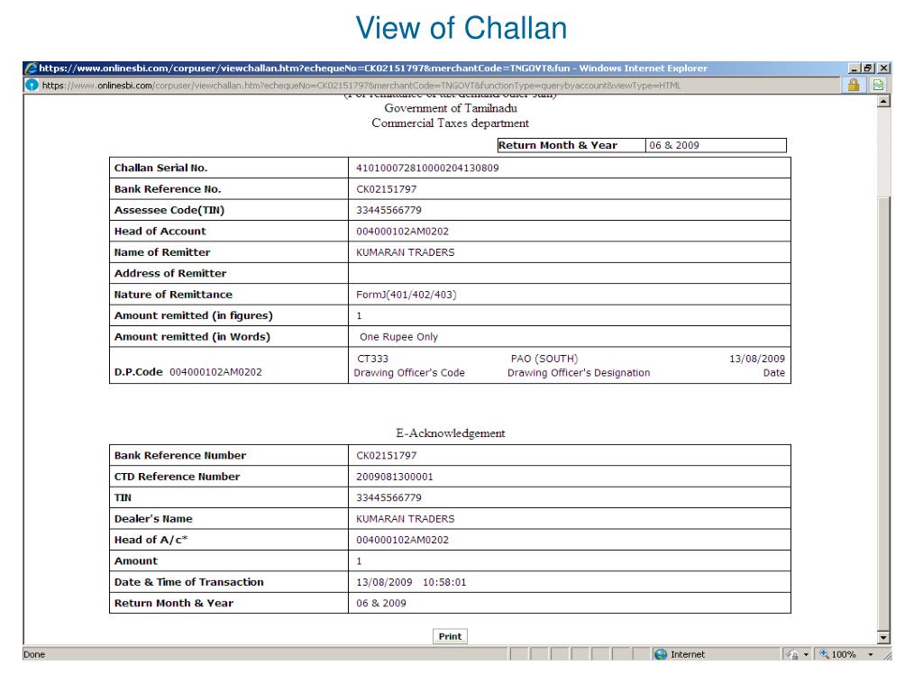Select One Rupee Only text
Viewport: 923px width, 692px height.
pos(398,337)
